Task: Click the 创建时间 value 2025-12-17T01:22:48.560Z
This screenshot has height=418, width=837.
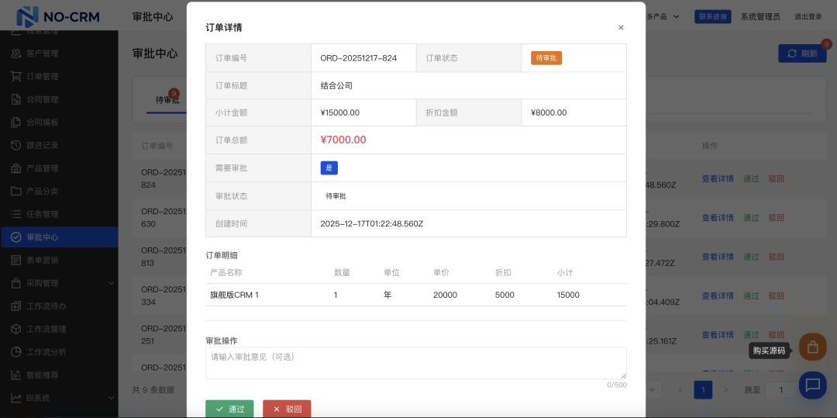Action: [371, 223]
